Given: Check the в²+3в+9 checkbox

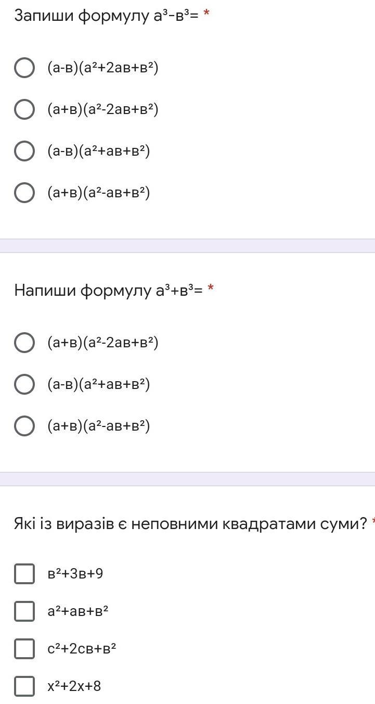Looking at the screenshot, I should point(24,574).
